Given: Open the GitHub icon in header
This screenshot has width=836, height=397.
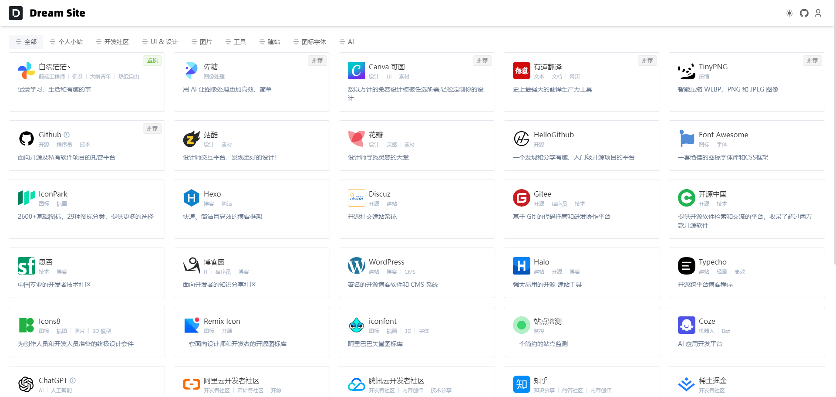Looking at the screenshot, I should 804,13.
